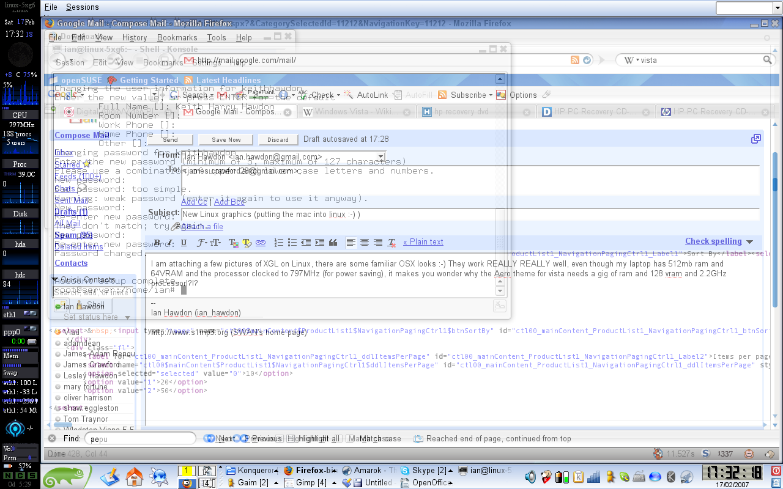Select contact mary fortune in Quick Contacts
Viewport: 783px width, 489px height.
[x=85, y=386]
